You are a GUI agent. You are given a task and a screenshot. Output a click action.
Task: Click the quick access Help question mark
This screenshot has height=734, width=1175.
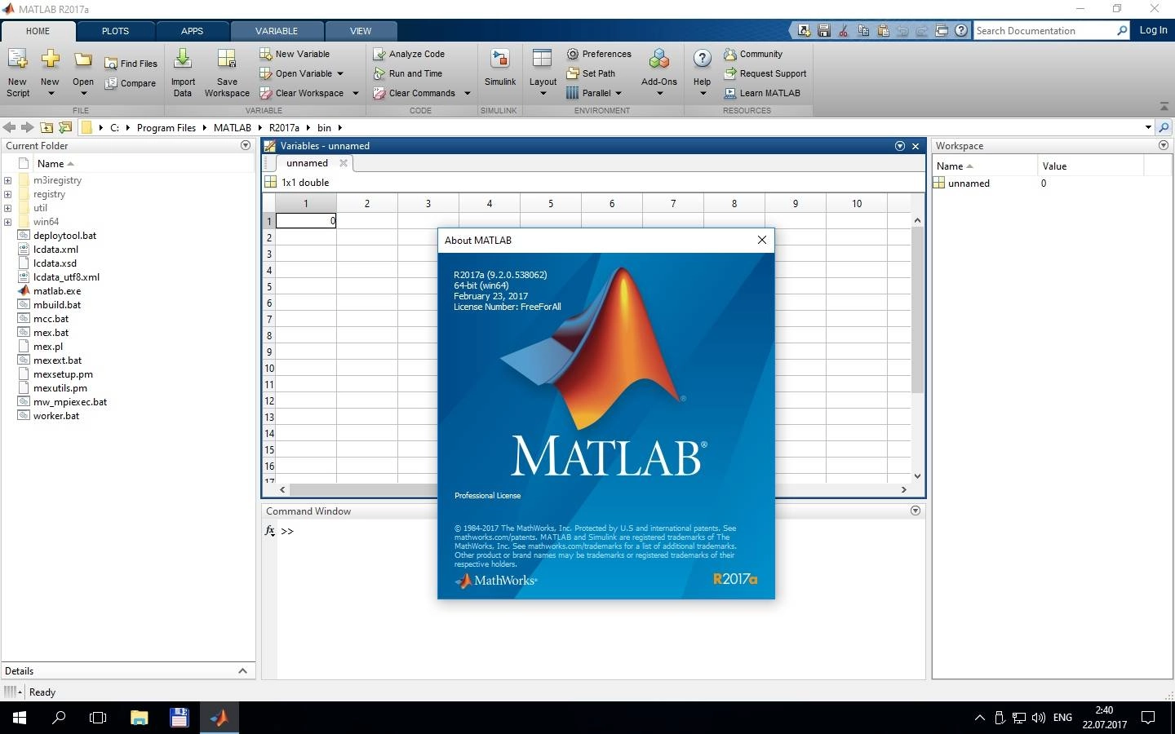click(x=961, y=31)
